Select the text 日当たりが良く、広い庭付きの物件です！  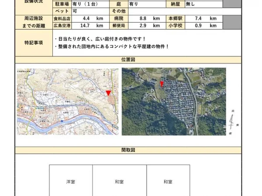[102, 39]
